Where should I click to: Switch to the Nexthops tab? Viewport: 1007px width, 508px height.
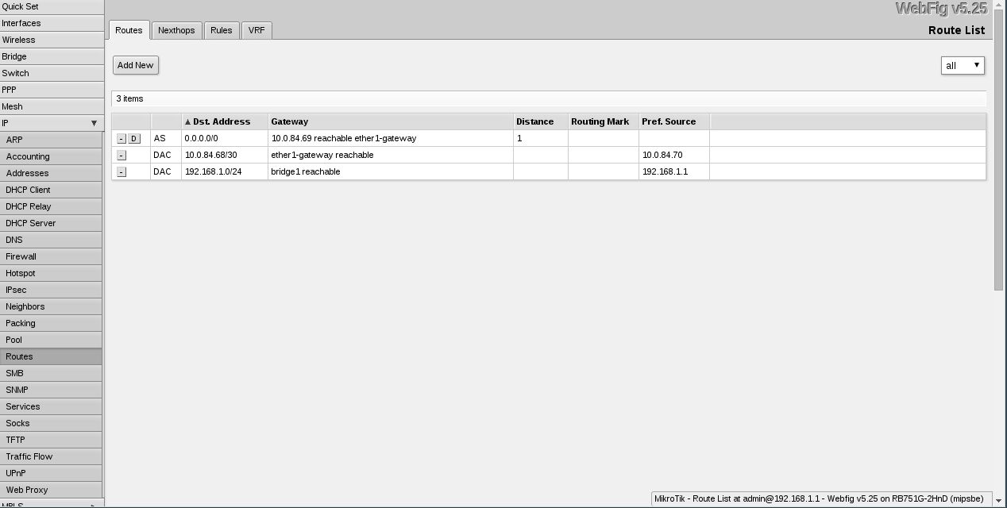[176, 30]
